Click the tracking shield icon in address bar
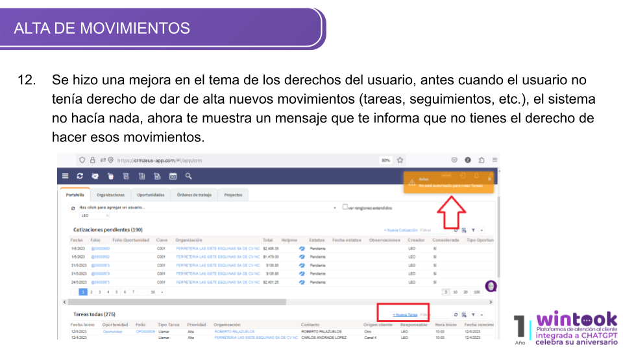 [x=82, y=160]
